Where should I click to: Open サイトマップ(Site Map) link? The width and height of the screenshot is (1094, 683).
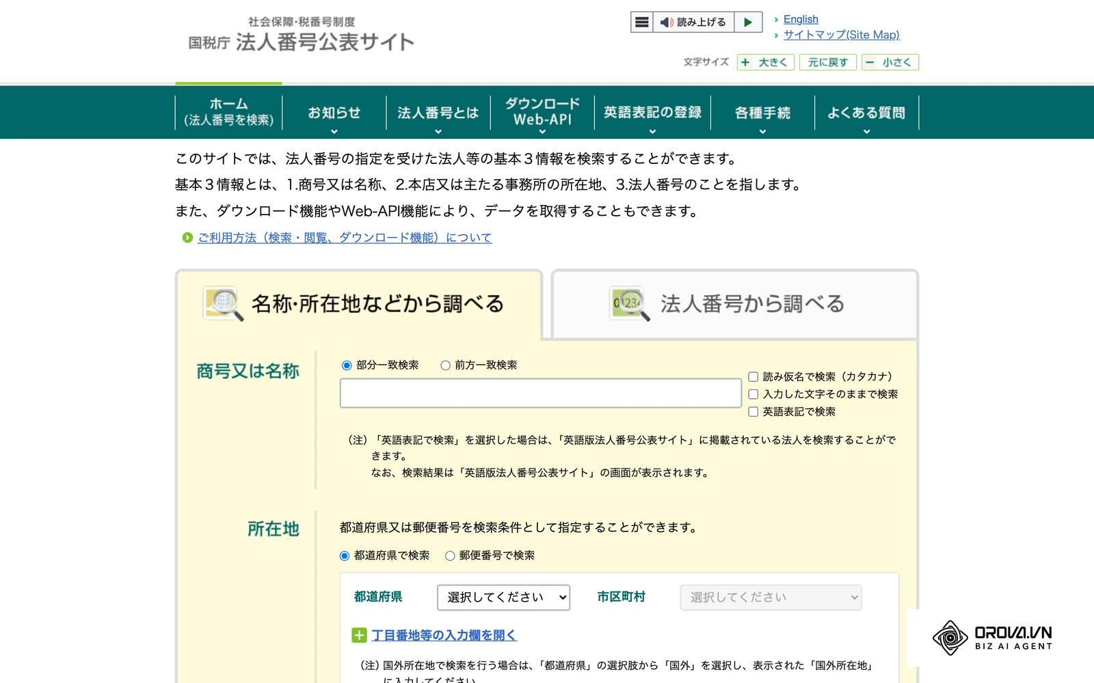(x=841, y=35)
